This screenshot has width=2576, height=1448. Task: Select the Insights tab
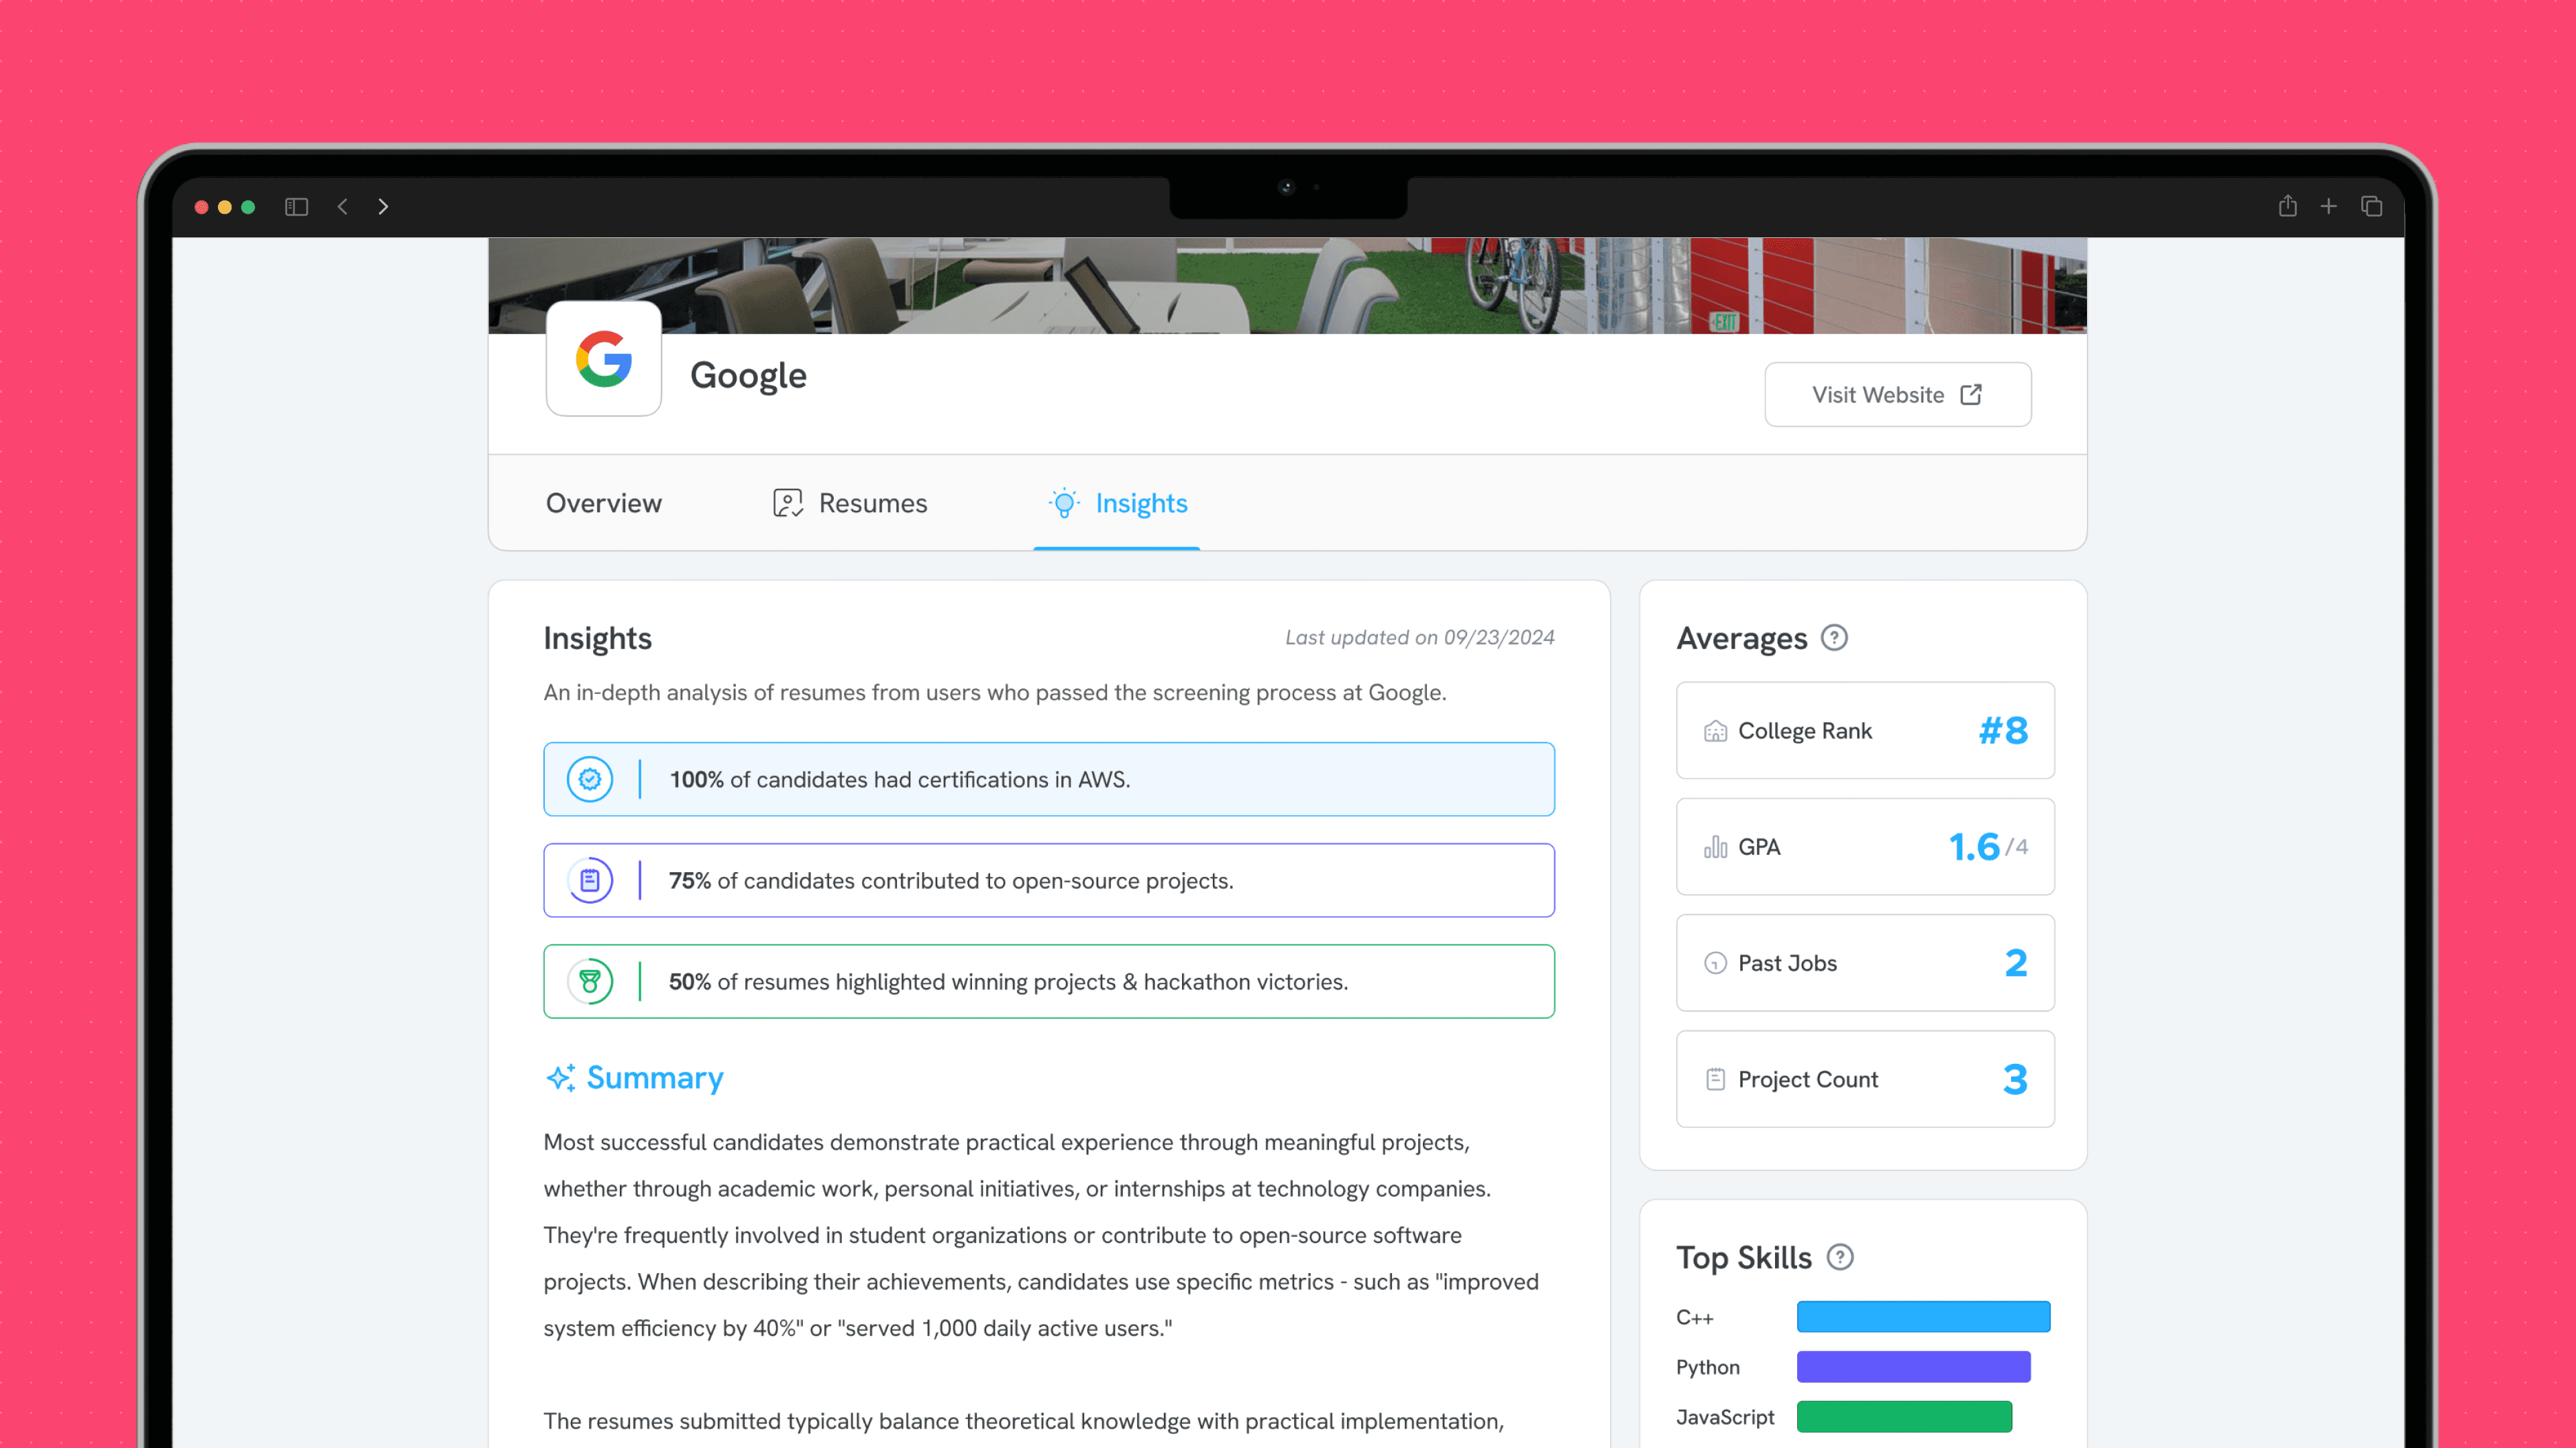point(1141,503)
